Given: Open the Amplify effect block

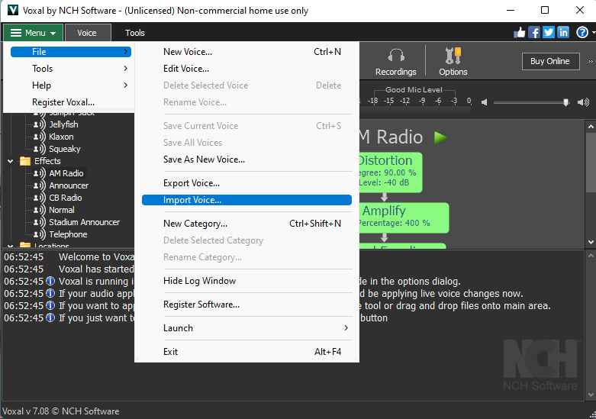Looking at the screenshot, I should [404, 218].
